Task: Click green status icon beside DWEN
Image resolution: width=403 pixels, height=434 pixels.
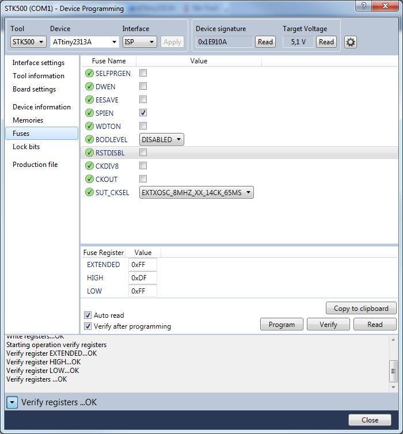Action: point(89,86)
